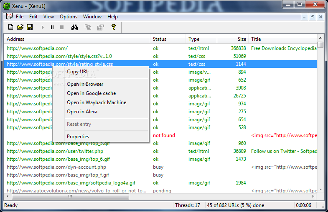Click the size value 36809
Screen dimensions: 328x212
tap(239, 151)
